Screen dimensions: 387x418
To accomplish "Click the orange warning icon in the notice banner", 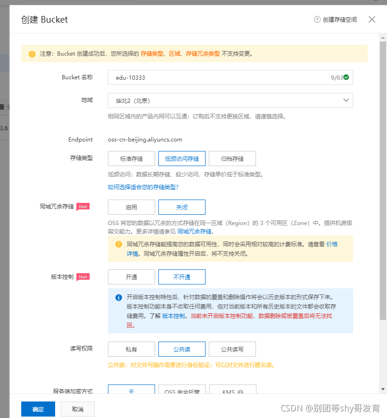I will 32,54.
